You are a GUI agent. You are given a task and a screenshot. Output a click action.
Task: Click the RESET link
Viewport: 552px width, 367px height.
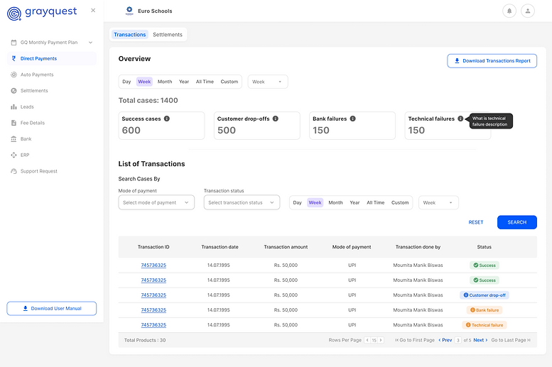[475, 222]
